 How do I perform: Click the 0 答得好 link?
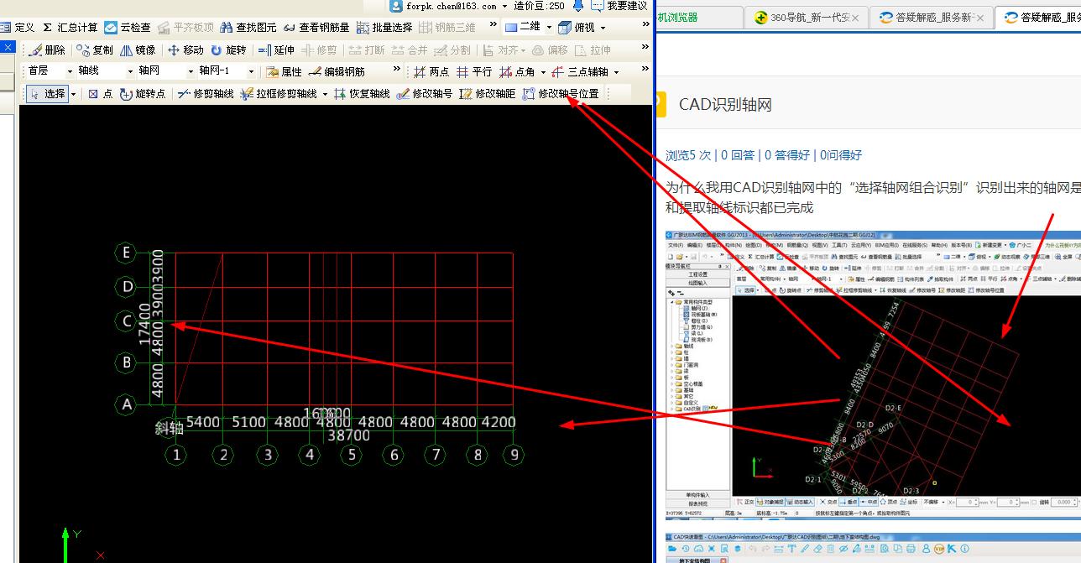click(786, 155)
